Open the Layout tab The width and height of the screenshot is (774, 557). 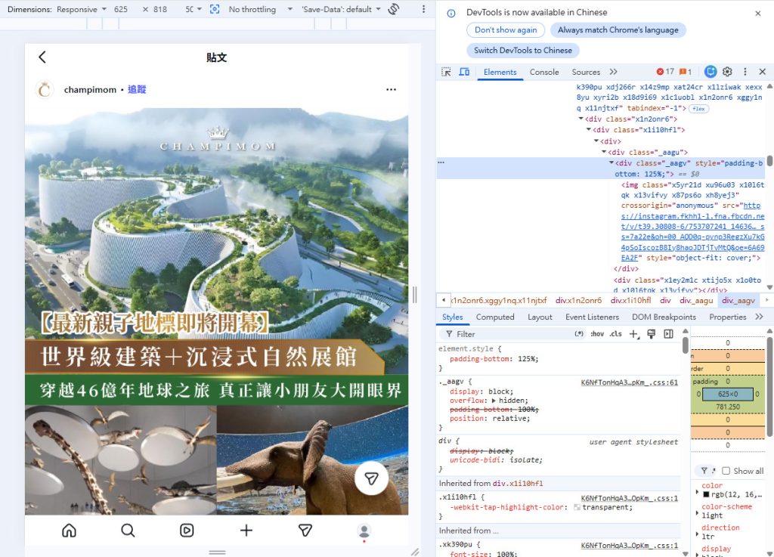pos(540,317)
